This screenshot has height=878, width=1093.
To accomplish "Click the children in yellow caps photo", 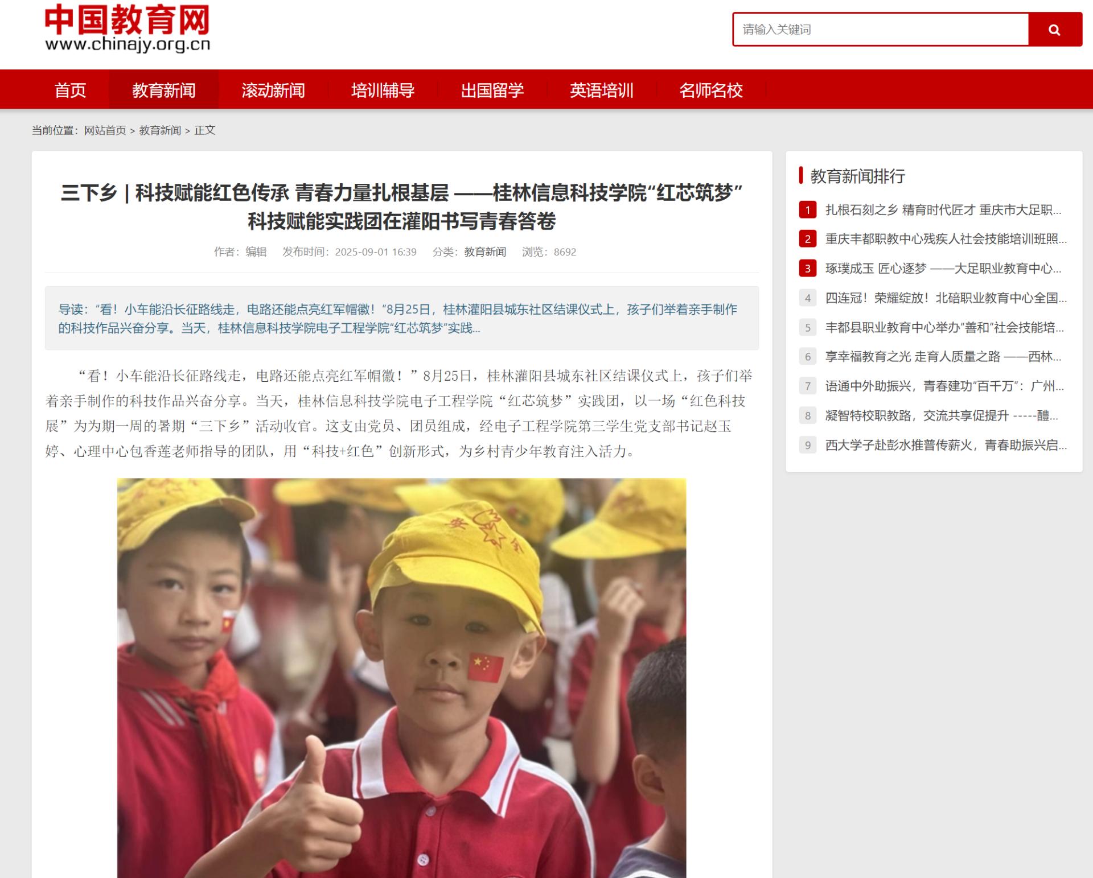I will pyautogui.click(x=401, y=677).
